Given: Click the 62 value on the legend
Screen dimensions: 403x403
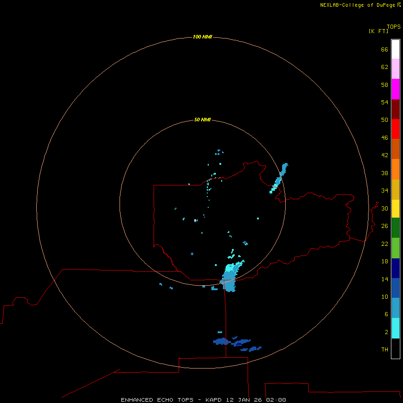Looking at the screenshot, I should pyautogui.click(x=385, y=67).
